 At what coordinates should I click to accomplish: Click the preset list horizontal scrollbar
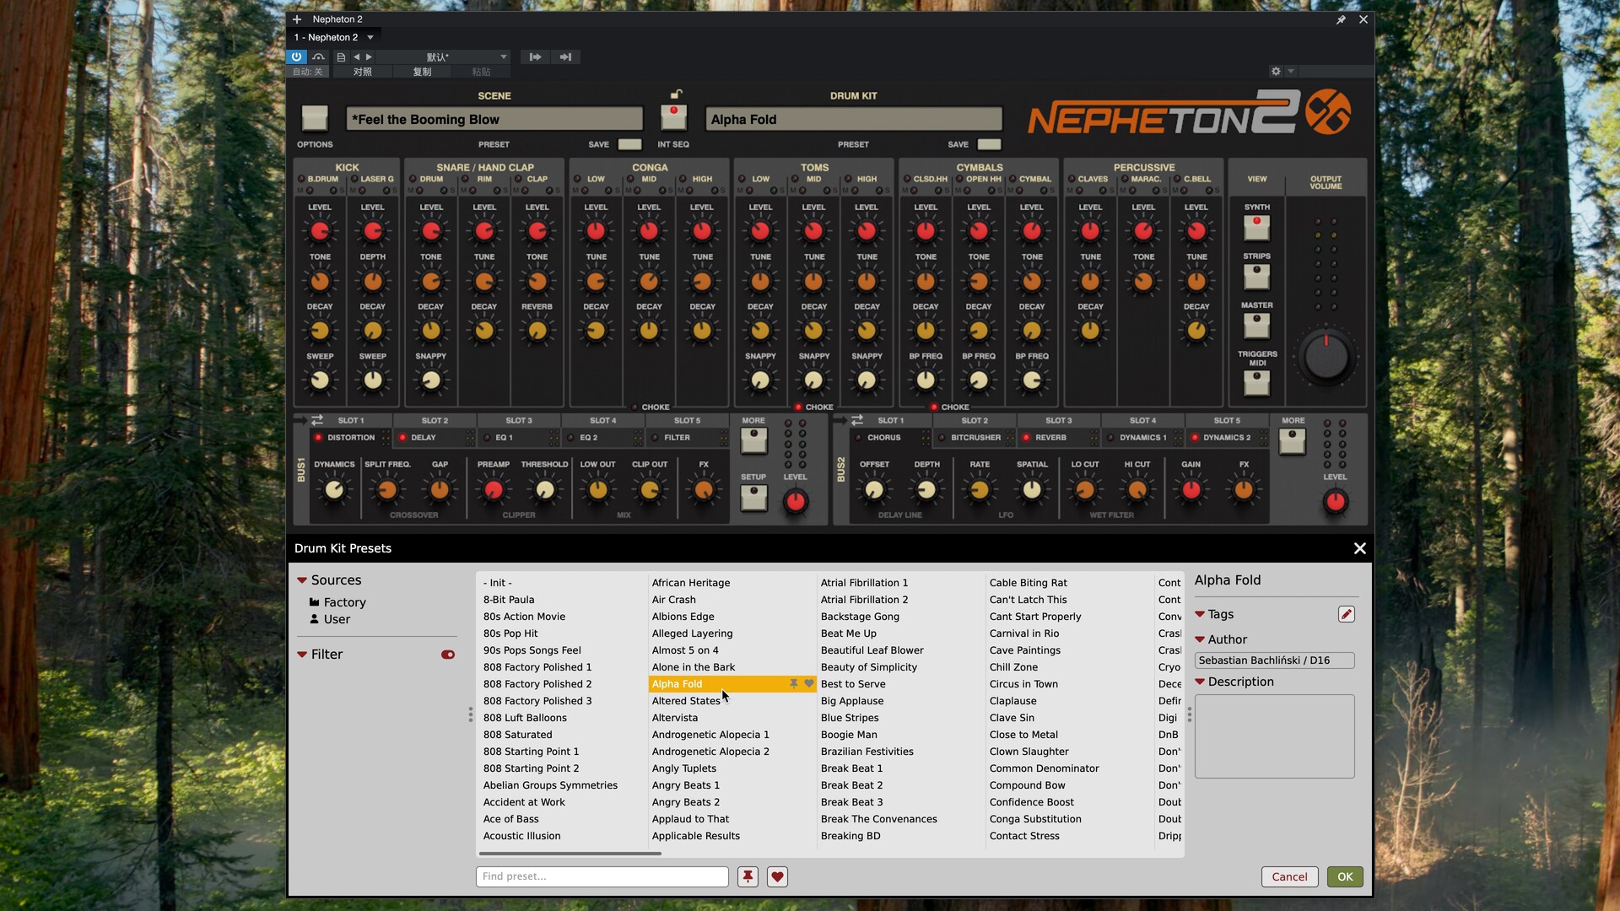pos(570,854)
